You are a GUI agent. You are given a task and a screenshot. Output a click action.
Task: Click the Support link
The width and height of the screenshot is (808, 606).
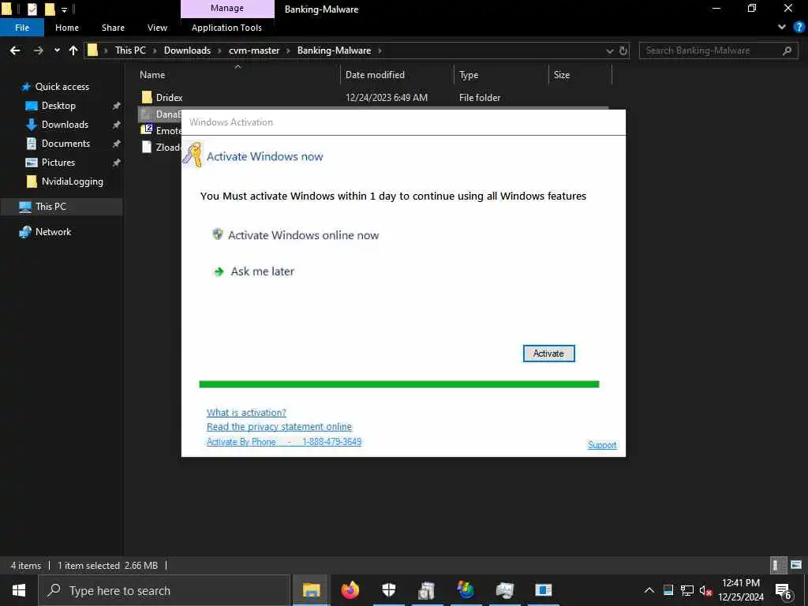click(602, 445)
